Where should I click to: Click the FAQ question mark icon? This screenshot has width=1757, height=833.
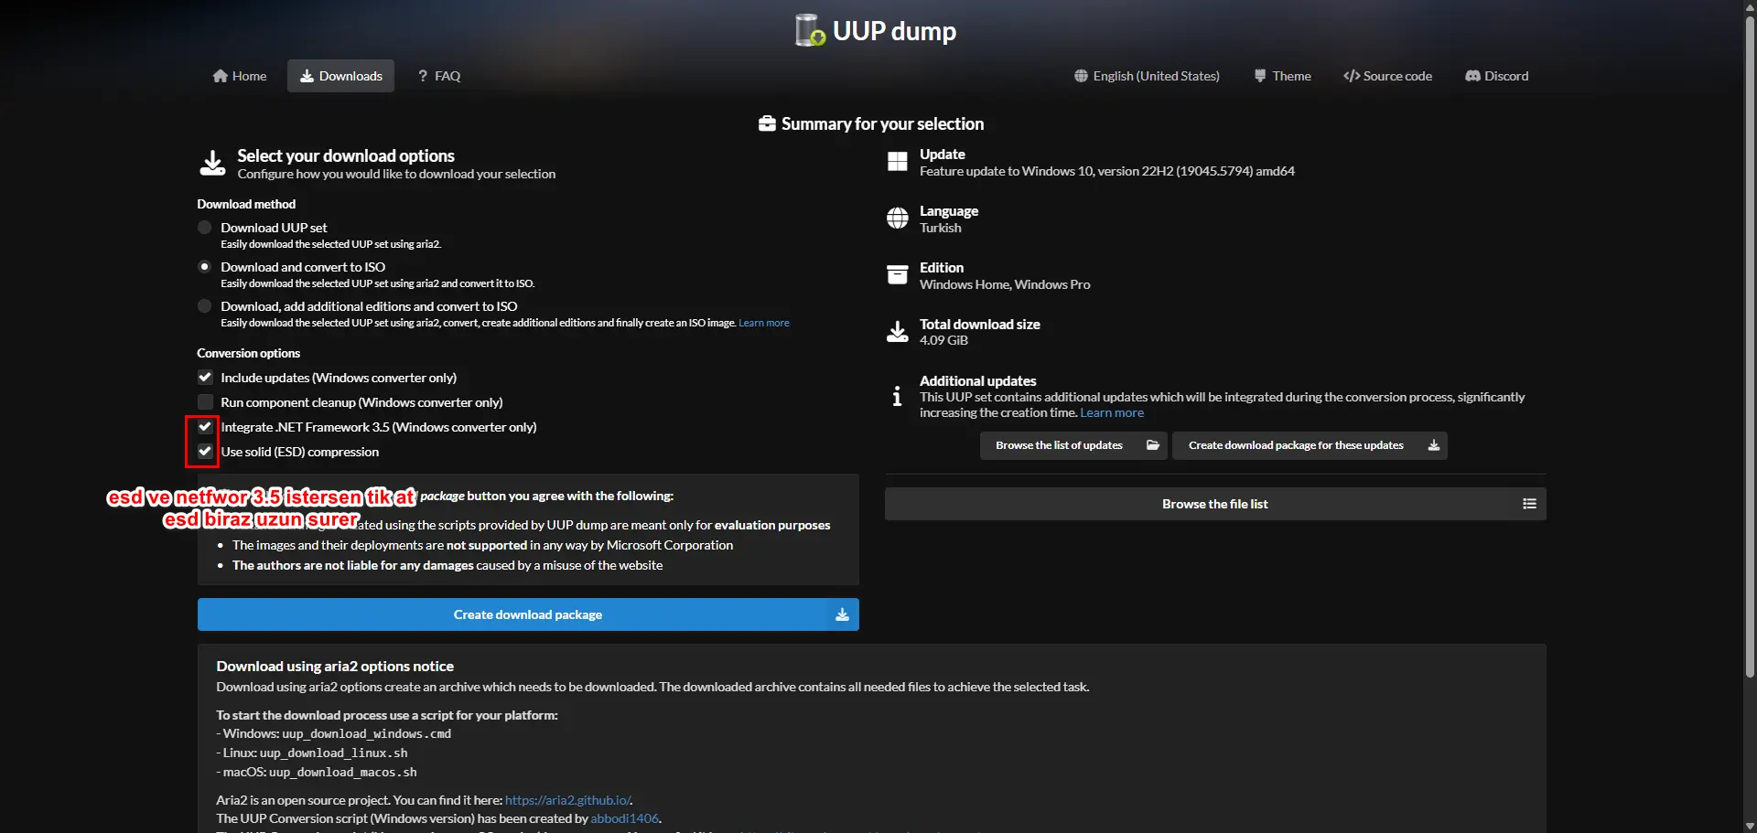(x=423, y=76)
